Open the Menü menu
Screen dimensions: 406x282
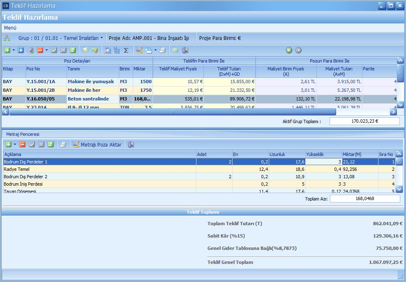click(10, 28)
